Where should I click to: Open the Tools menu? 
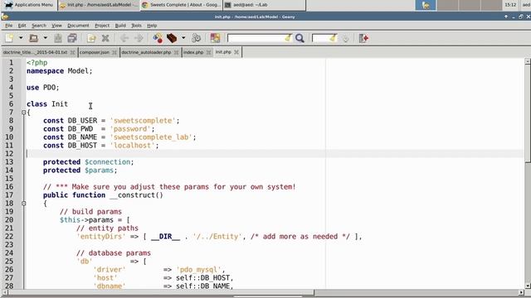coord(136,26)
